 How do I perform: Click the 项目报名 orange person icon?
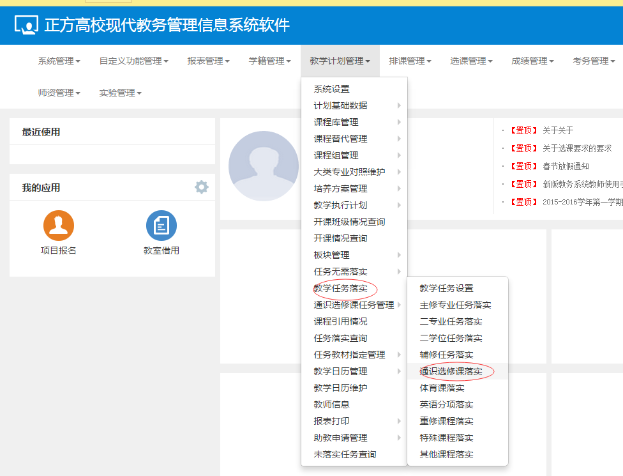coord(59,226)
